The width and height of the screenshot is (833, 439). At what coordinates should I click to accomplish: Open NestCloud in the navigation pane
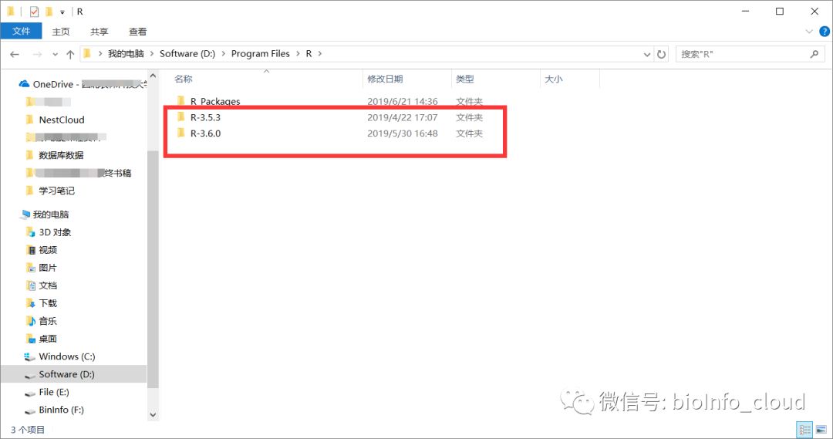62,120
